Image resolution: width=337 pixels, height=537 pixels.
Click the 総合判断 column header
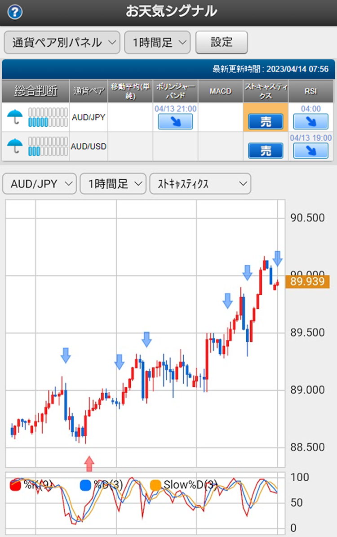(35, 91)
